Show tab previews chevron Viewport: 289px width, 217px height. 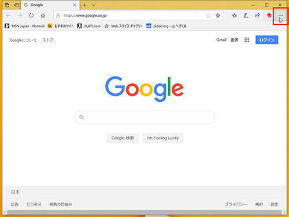point(94,5)
